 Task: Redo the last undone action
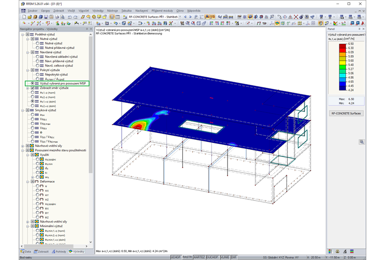click(75, 17)
